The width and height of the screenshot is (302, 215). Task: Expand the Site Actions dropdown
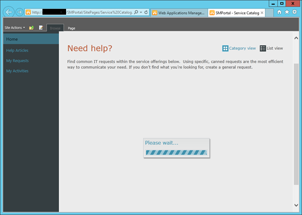(x=15, y=28)
